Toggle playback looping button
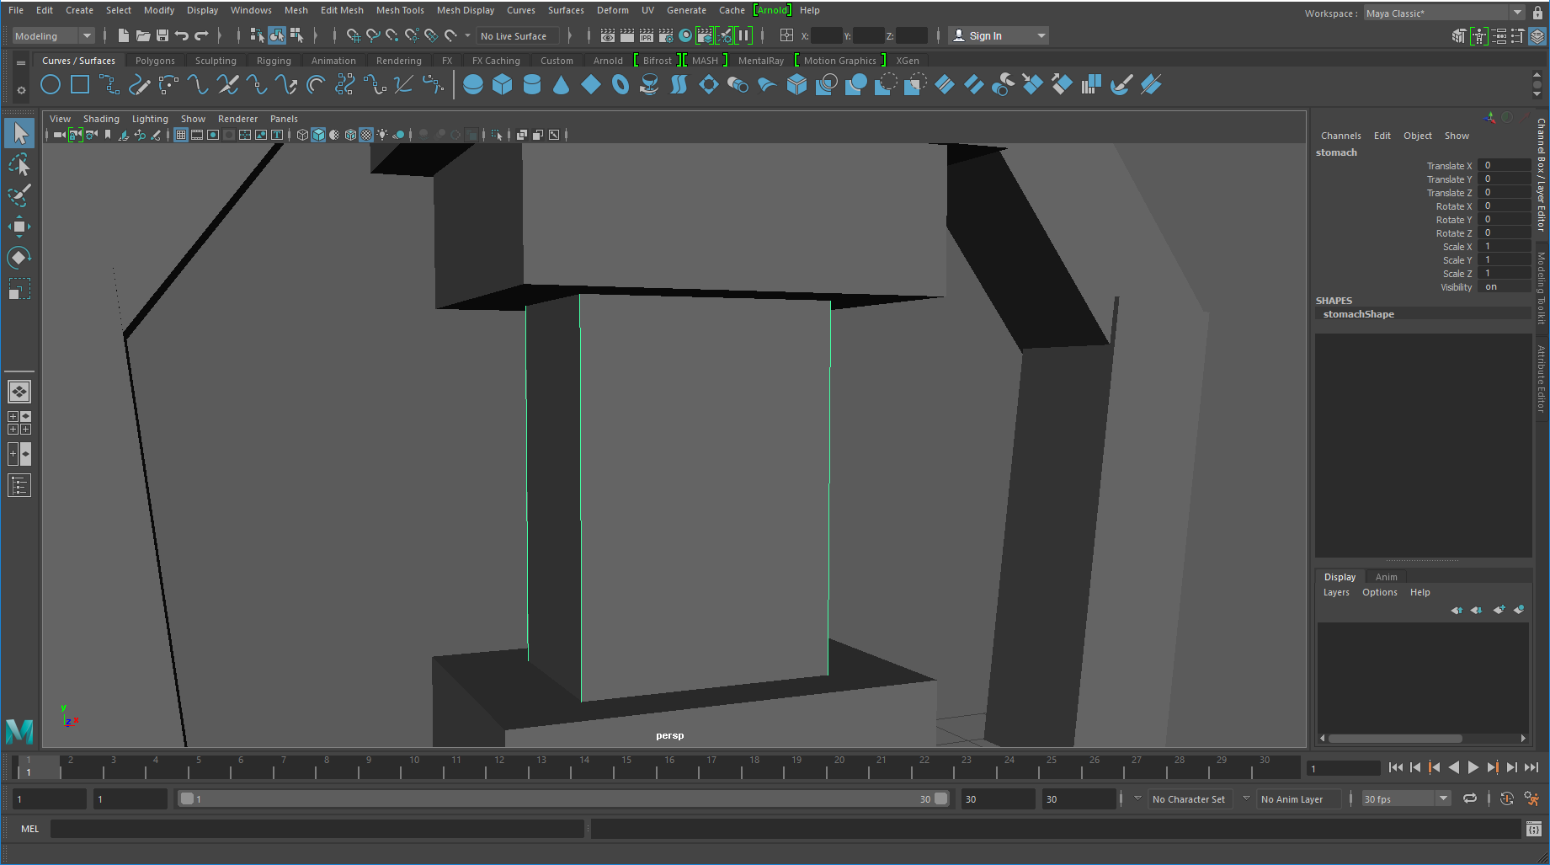Viewport: 1550px width, 865px height. point(1469,798)
